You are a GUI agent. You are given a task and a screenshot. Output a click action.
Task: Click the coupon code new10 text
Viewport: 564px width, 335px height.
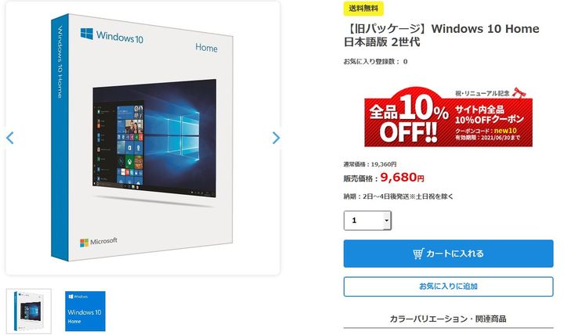[505, 131]
